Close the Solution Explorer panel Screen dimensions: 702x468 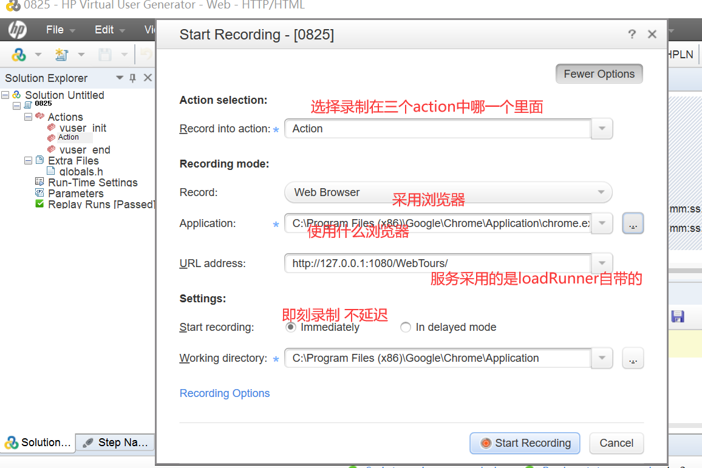[x=148, y=78]
